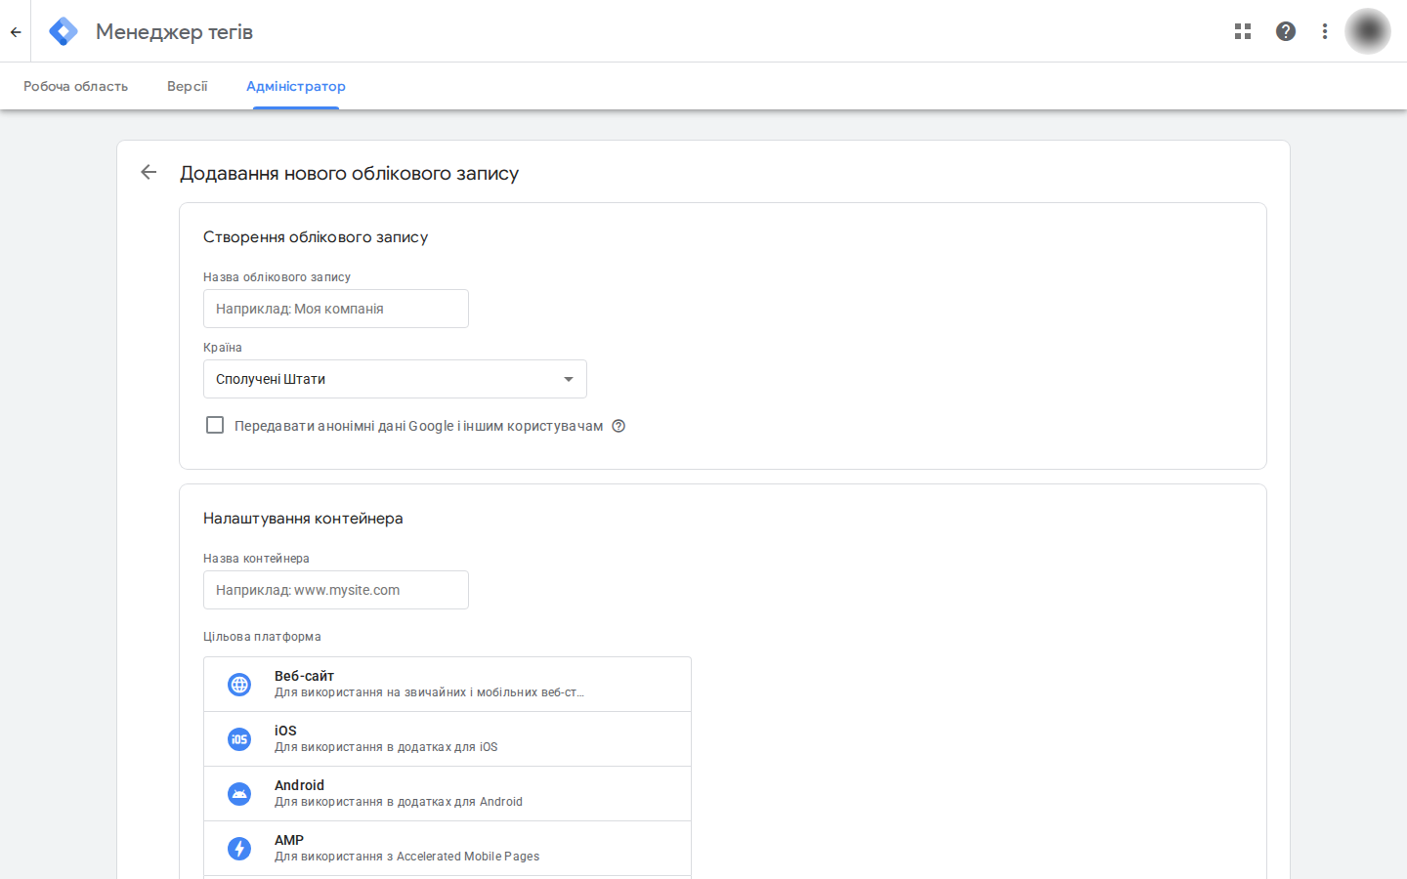This screenshot has width=1407, height=879.
Task: Open the help question mark icon
Action: pos(1286,31)
